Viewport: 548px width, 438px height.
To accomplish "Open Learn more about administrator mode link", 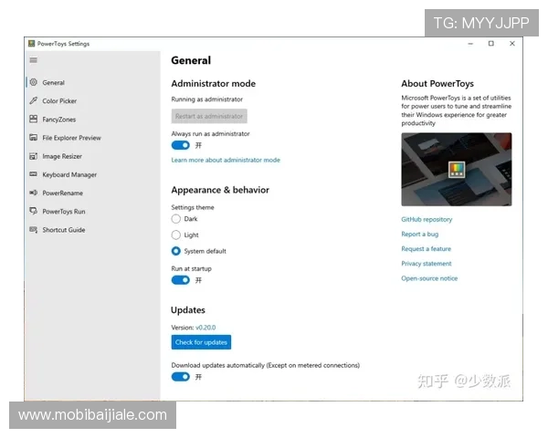I will coord(226,160).
